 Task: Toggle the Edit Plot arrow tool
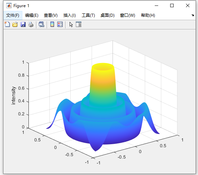(x=71, y=24)
